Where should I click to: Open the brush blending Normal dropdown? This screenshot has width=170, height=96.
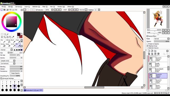coord(6,50)
